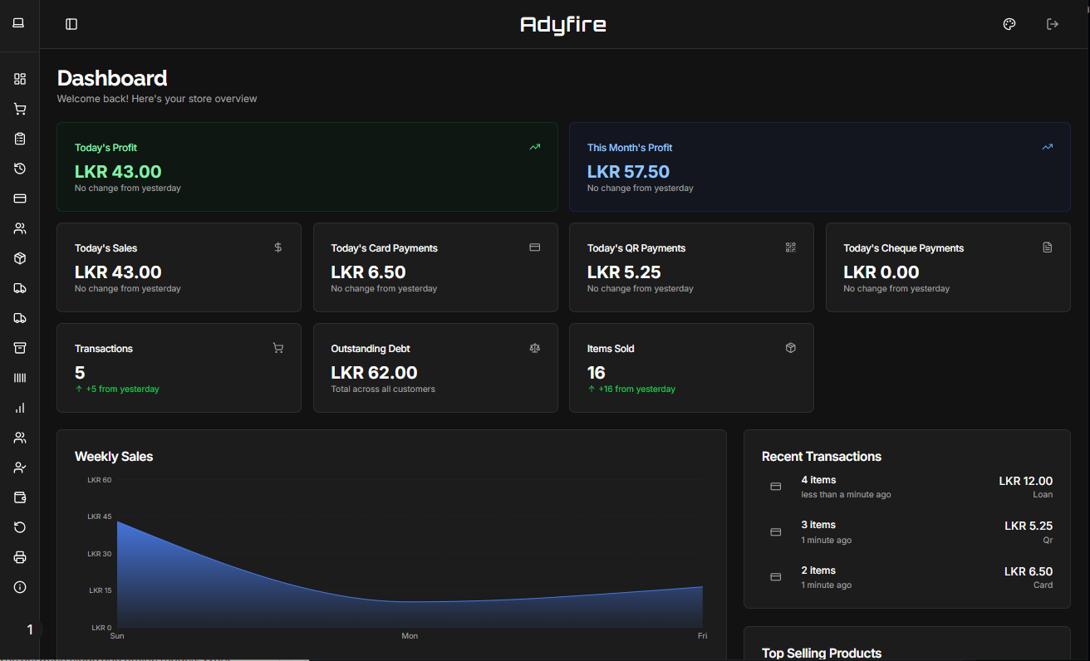The width and height of the screenshot is (1090, 661).
Task: Click the card icon beside 3 items
Action: (776, 532)
